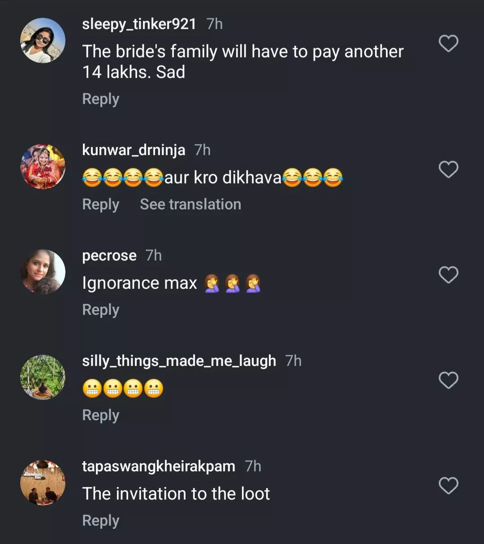Visit the kunwar_drninja username link
Screen dimensions: 484x544
click(134, 150)
